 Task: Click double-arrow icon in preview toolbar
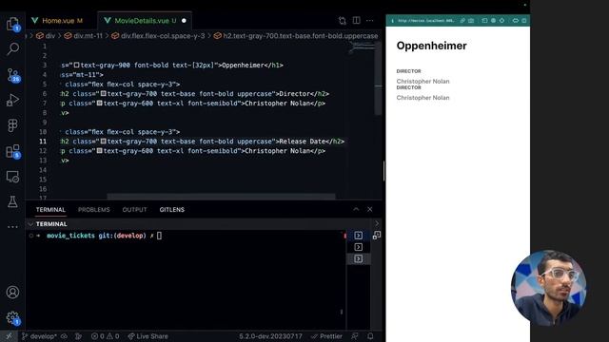click(516, 21)
